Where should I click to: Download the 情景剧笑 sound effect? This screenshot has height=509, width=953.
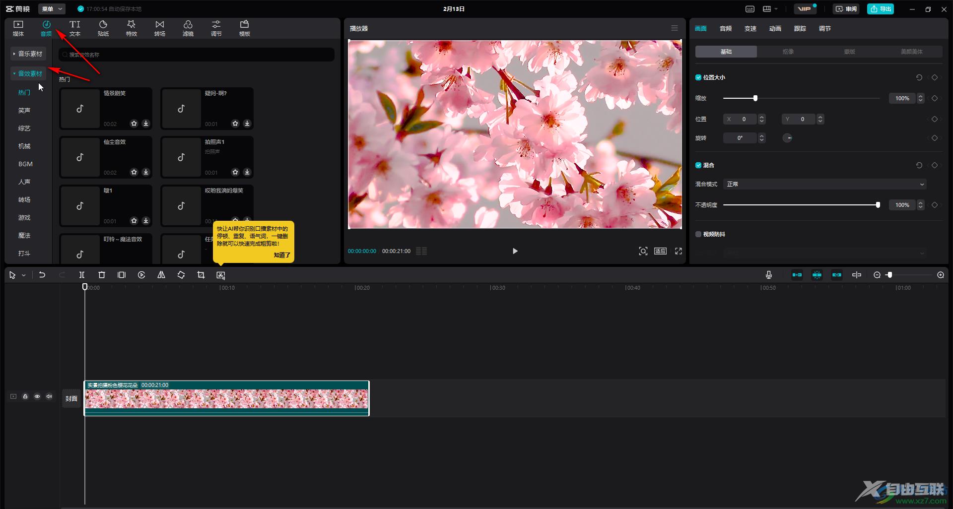[146, 124]
